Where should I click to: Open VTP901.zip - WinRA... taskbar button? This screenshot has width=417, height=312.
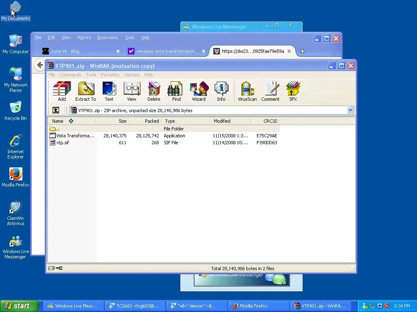[320, 306]
